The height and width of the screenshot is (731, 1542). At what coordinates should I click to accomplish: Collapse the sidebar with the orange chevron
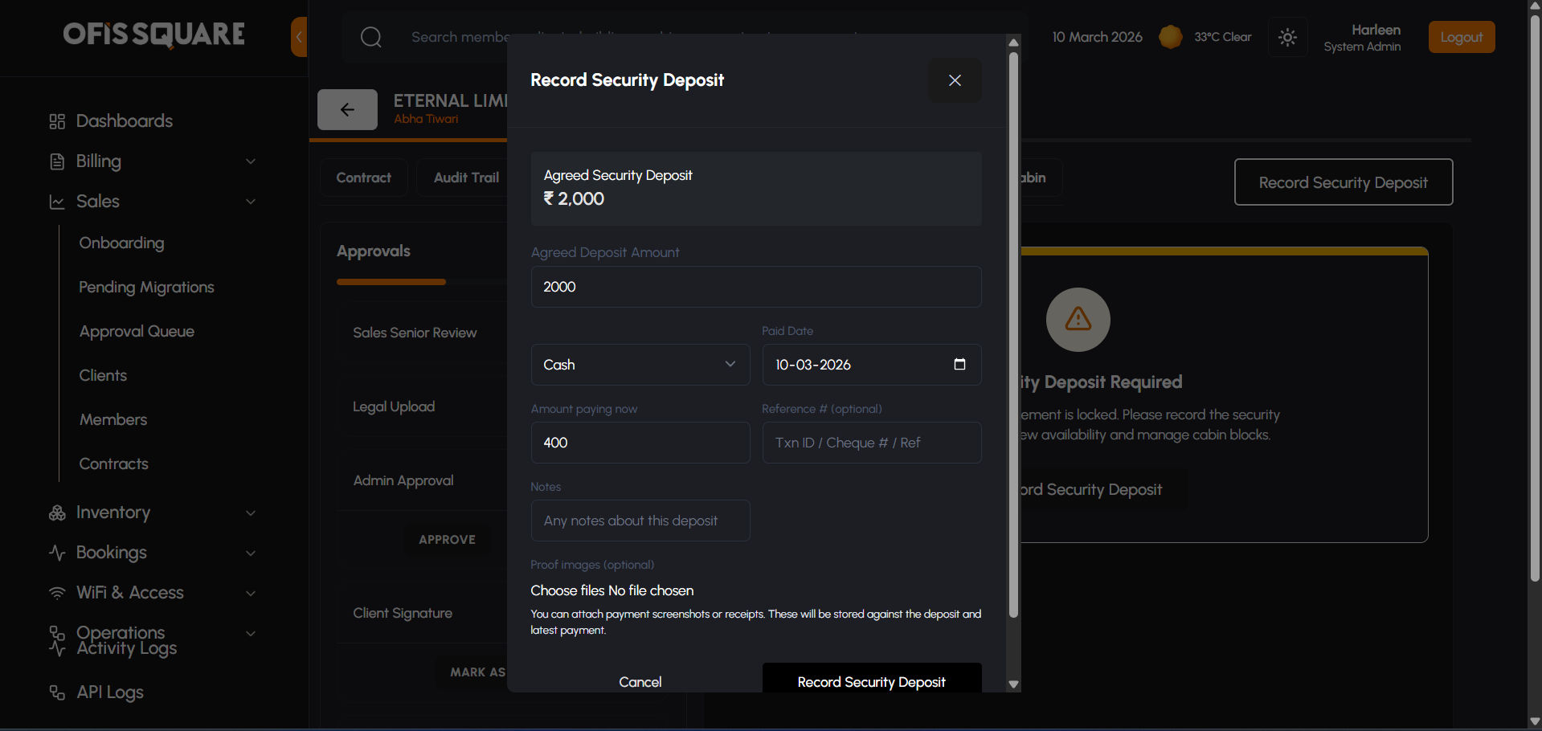click(299, 37)
